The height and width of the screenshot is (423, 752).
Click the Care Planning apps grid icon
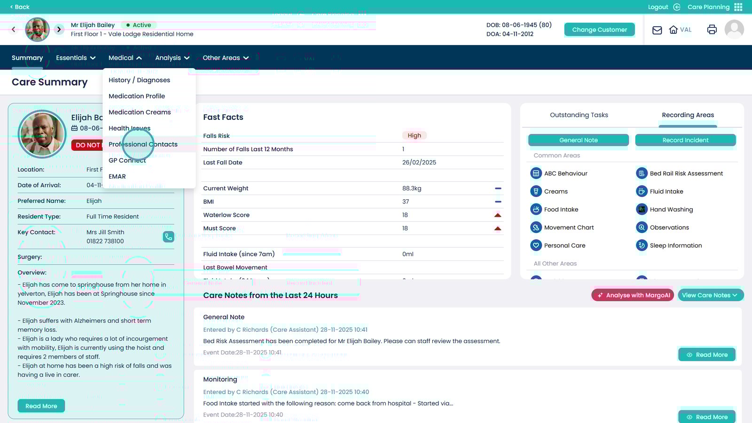pyautogui.click(x=738, y=7)
